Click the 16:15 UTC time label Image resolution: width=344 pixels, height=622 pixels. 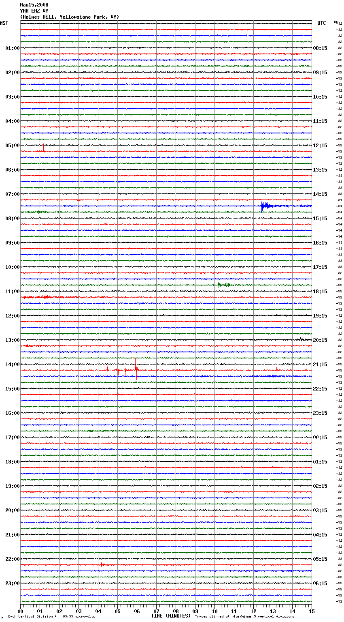(x=320, y=243)
